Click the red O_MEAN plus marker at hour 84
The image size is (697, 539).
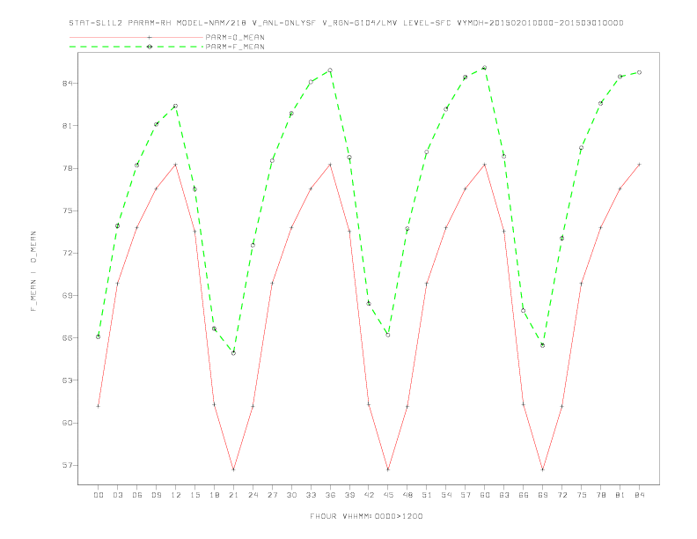tap(639, 165)
